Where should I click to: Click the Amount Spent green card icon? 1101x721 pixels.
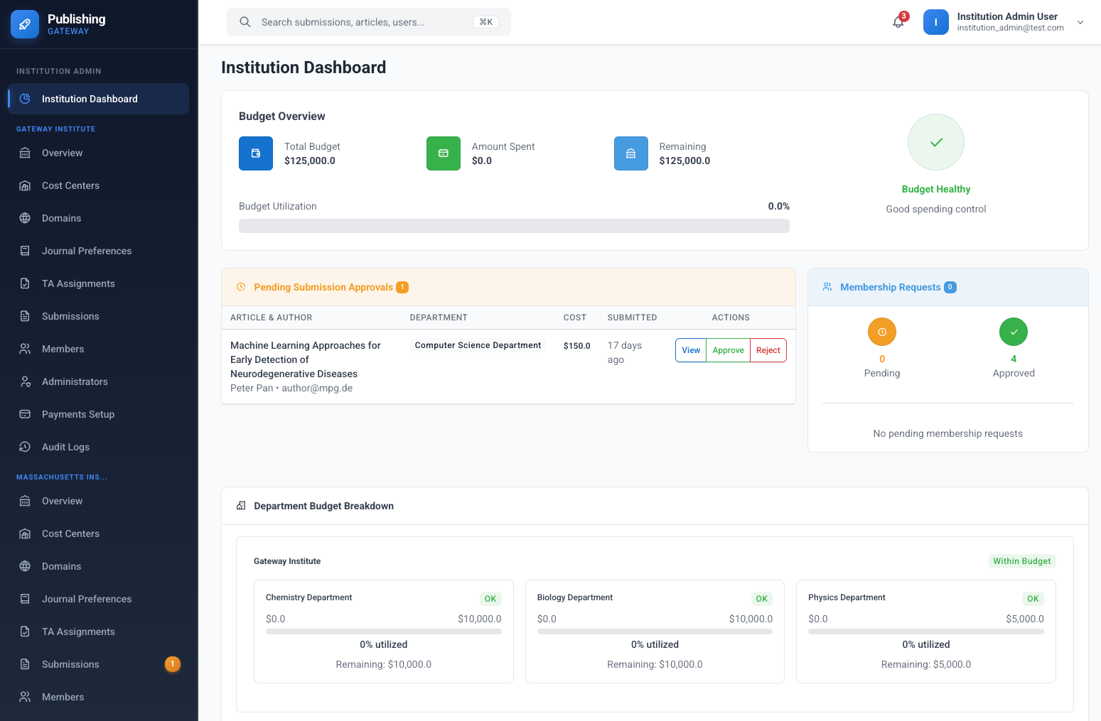tap(444, 153)
